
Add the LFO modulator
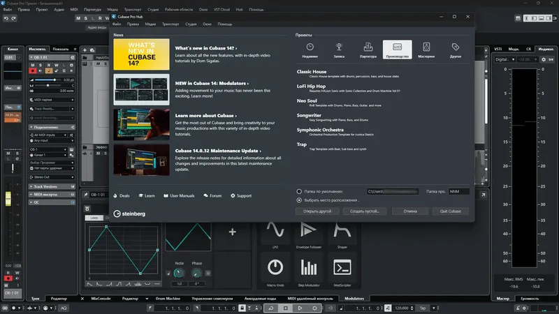point(275,233)
